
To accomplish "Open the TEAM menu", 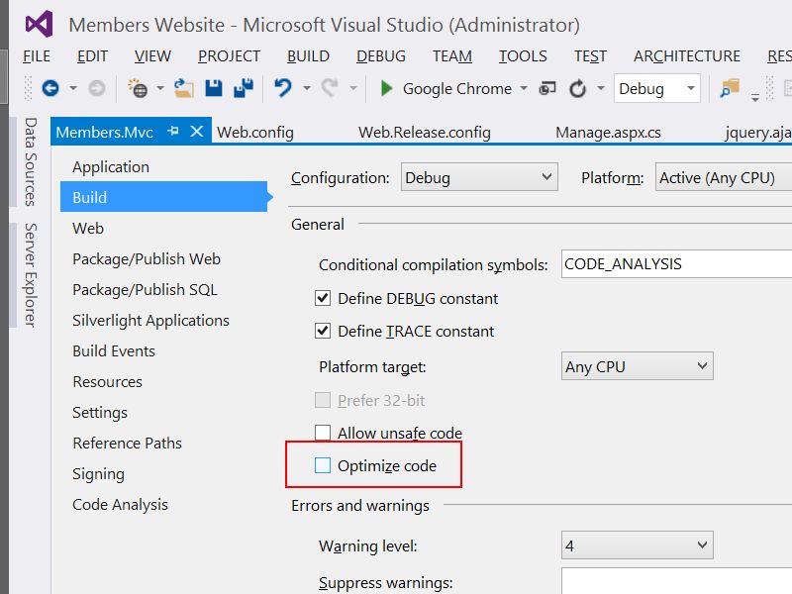I will tap(452, 56).
